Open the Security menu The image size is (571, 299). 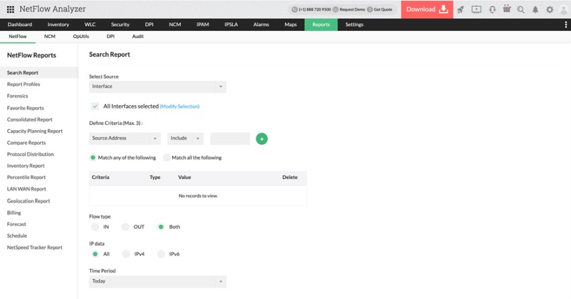(120, 24)
